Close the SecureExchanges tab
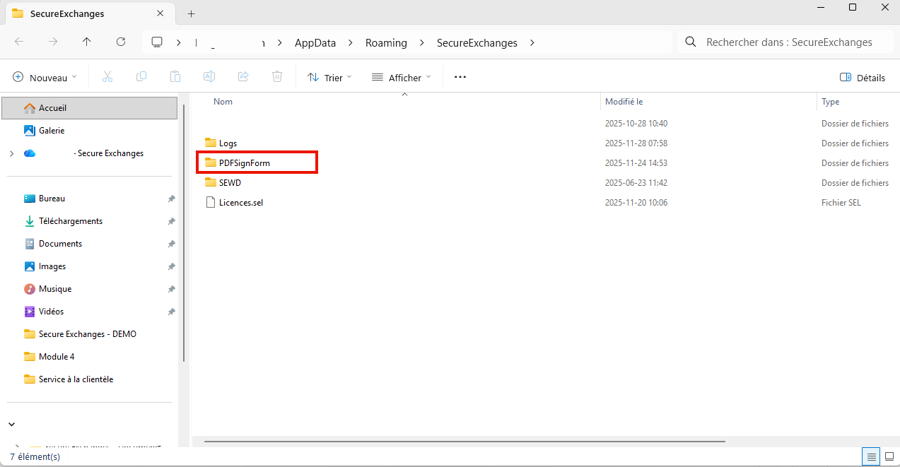Screen dimensions: 900x467 click(x=160, y=13)
